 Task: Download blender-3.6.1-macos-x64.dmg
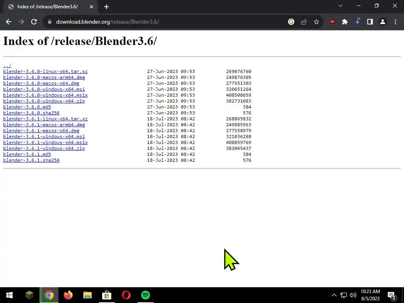point(41,131)
